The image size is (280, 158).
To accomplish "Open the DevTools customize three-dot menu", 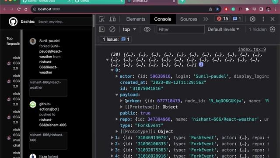I will click(263, 19).
